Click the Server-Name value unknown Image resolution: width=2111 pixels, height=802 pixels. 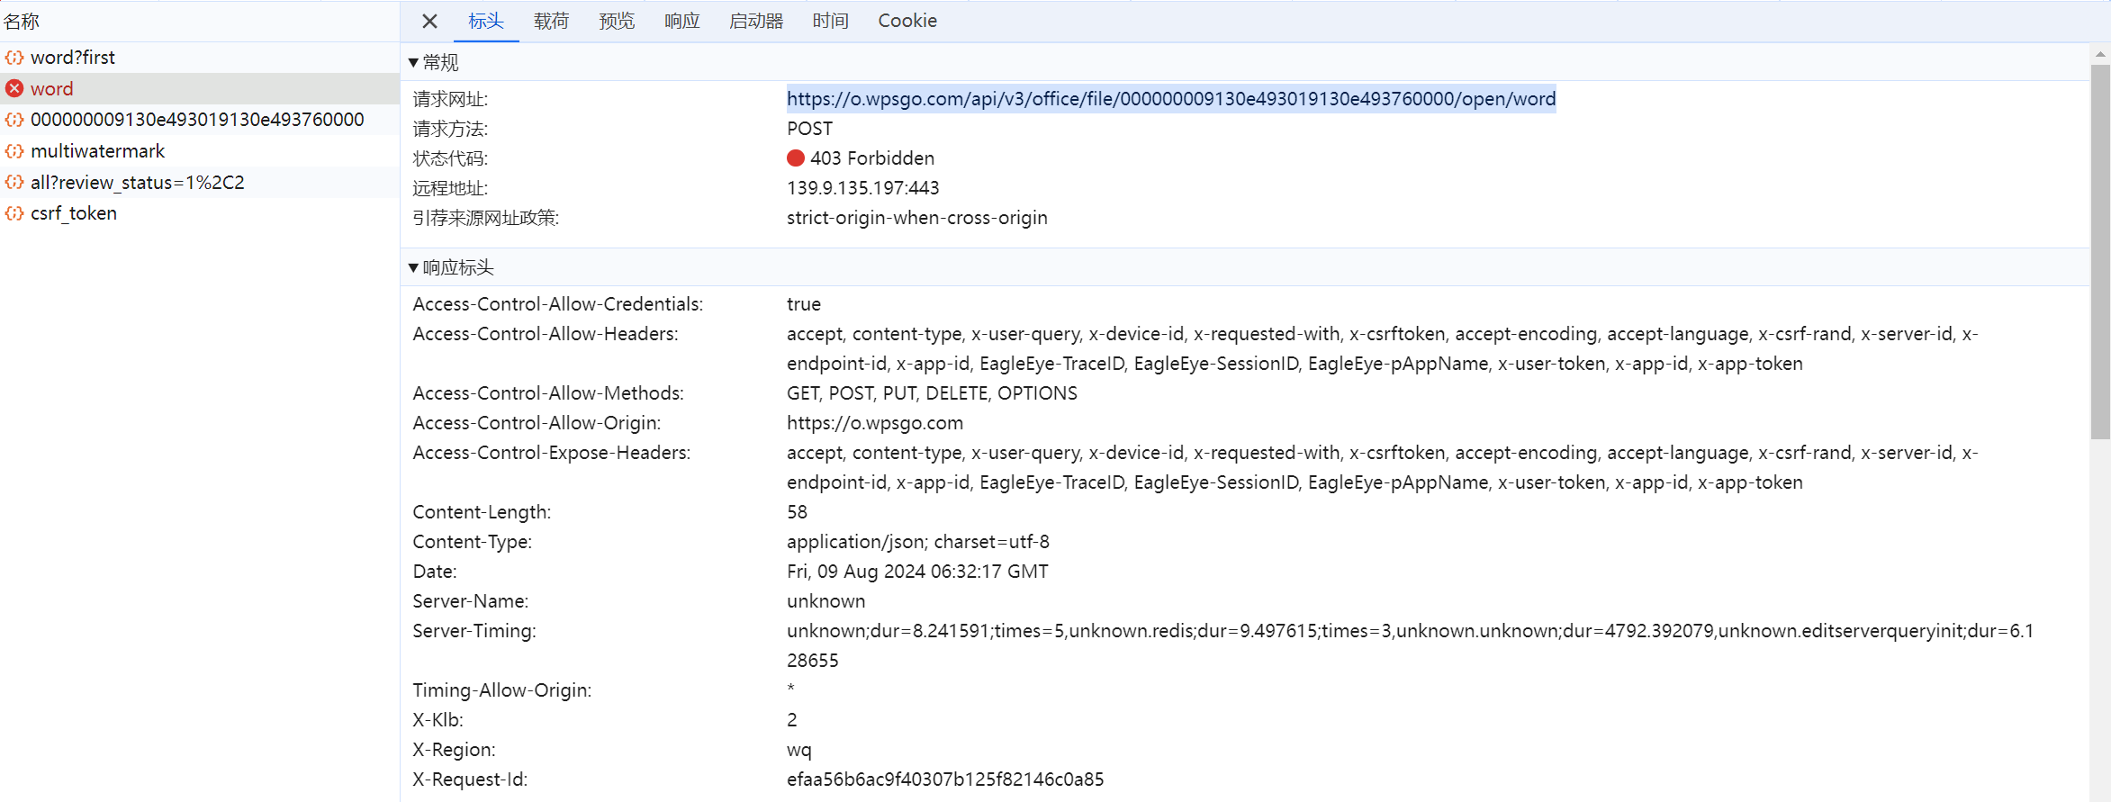(x=825, y=601)
